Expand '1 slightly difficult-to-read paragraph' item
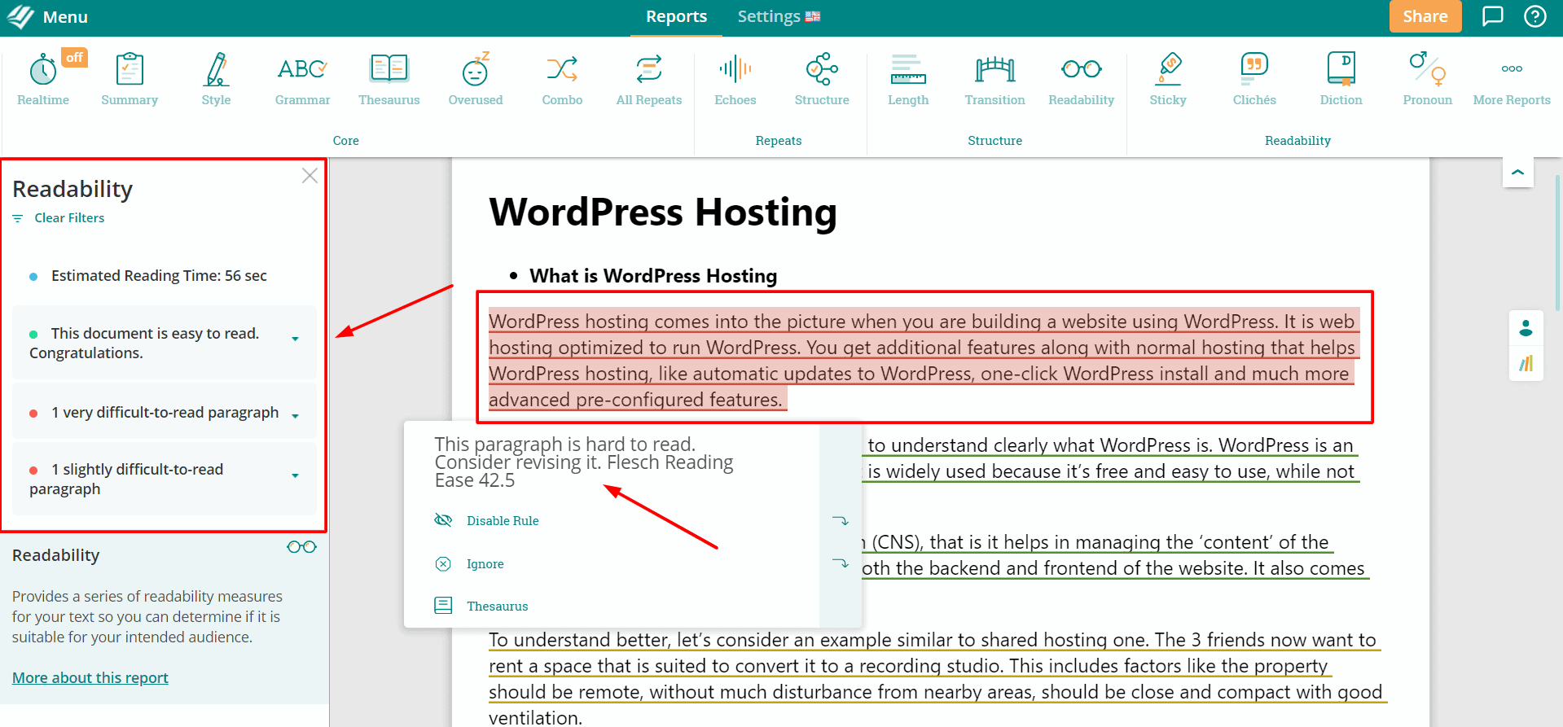 (x=295, y=475)
